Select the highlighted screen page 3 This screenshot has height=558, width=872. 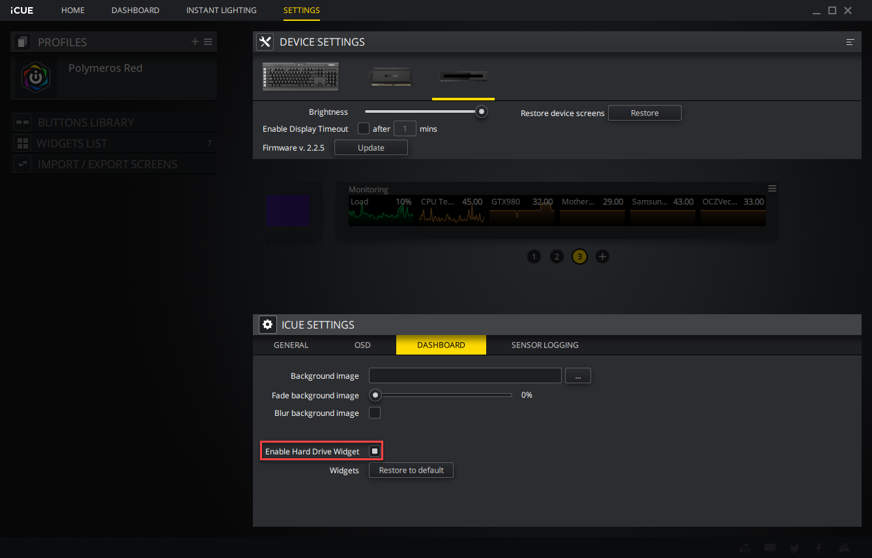pos(579,257)
